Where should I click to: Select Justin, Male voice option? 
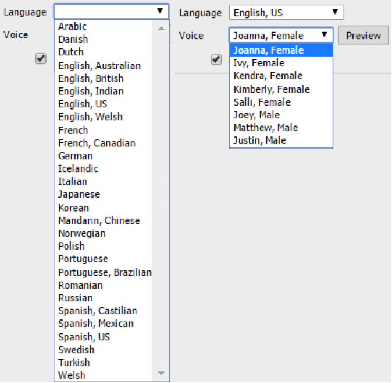(x=259, y=140)
